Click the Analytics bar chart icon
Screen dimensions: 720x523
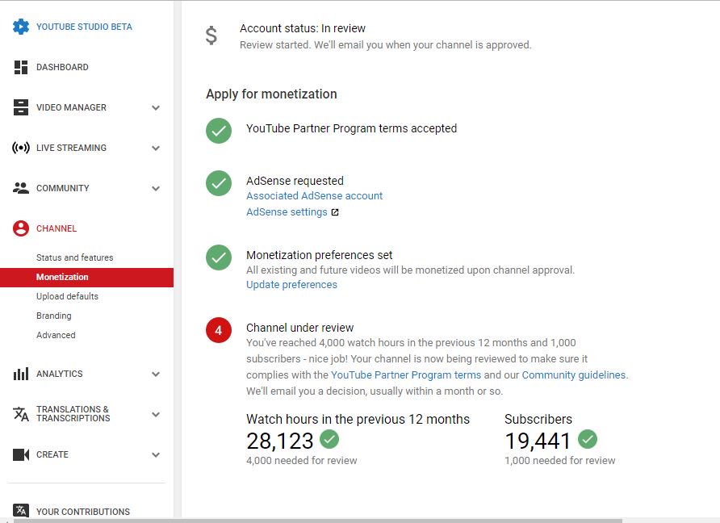click(21, 374)
